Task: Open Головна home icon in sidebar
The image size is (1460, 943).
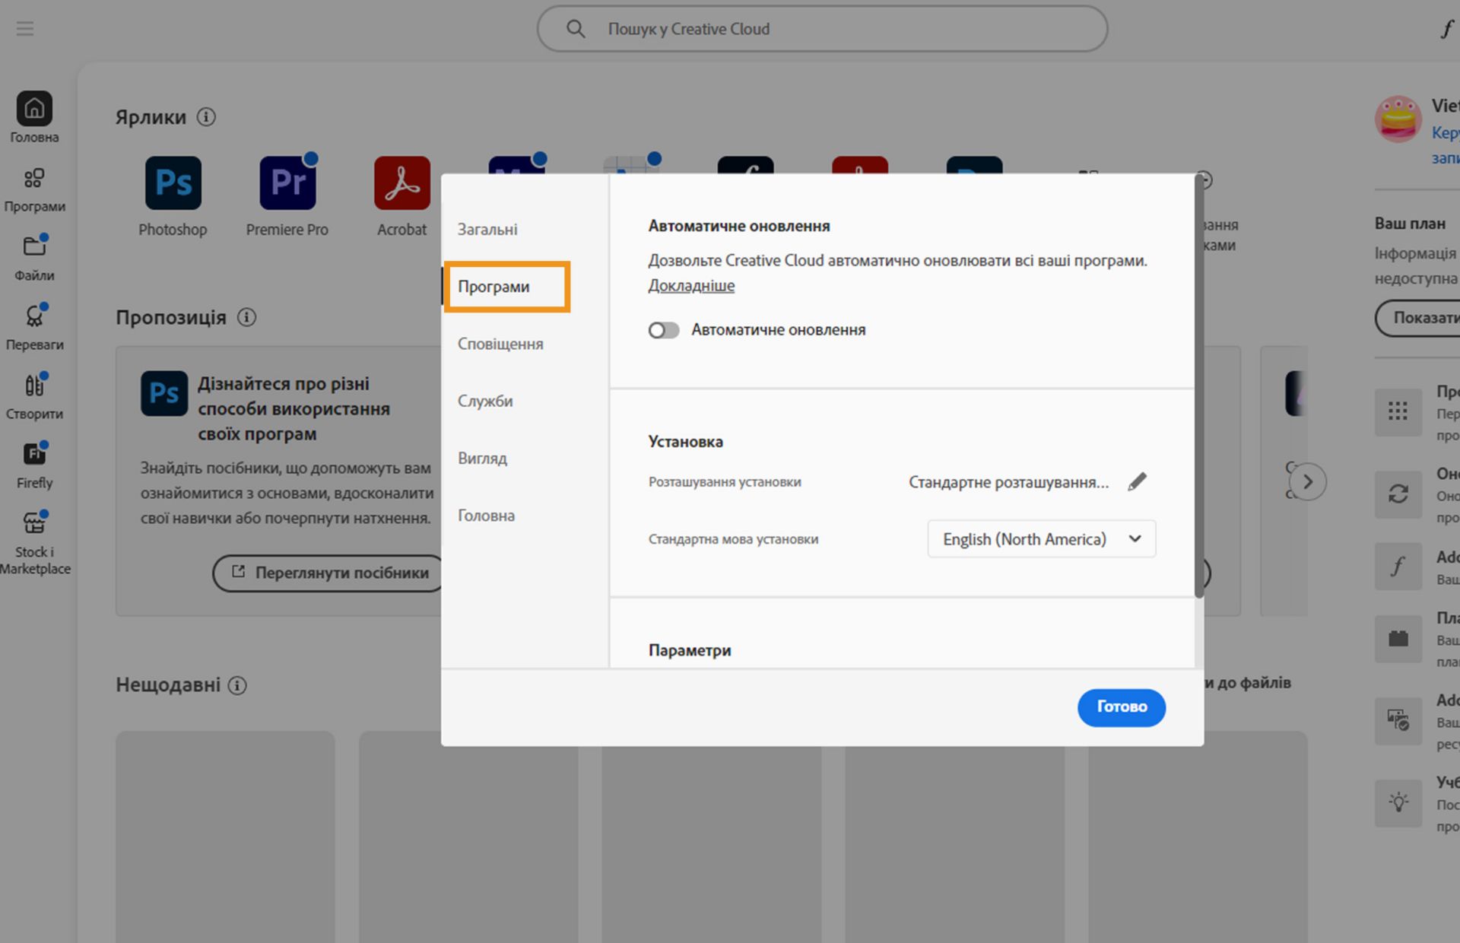Action: click(34, 110)
